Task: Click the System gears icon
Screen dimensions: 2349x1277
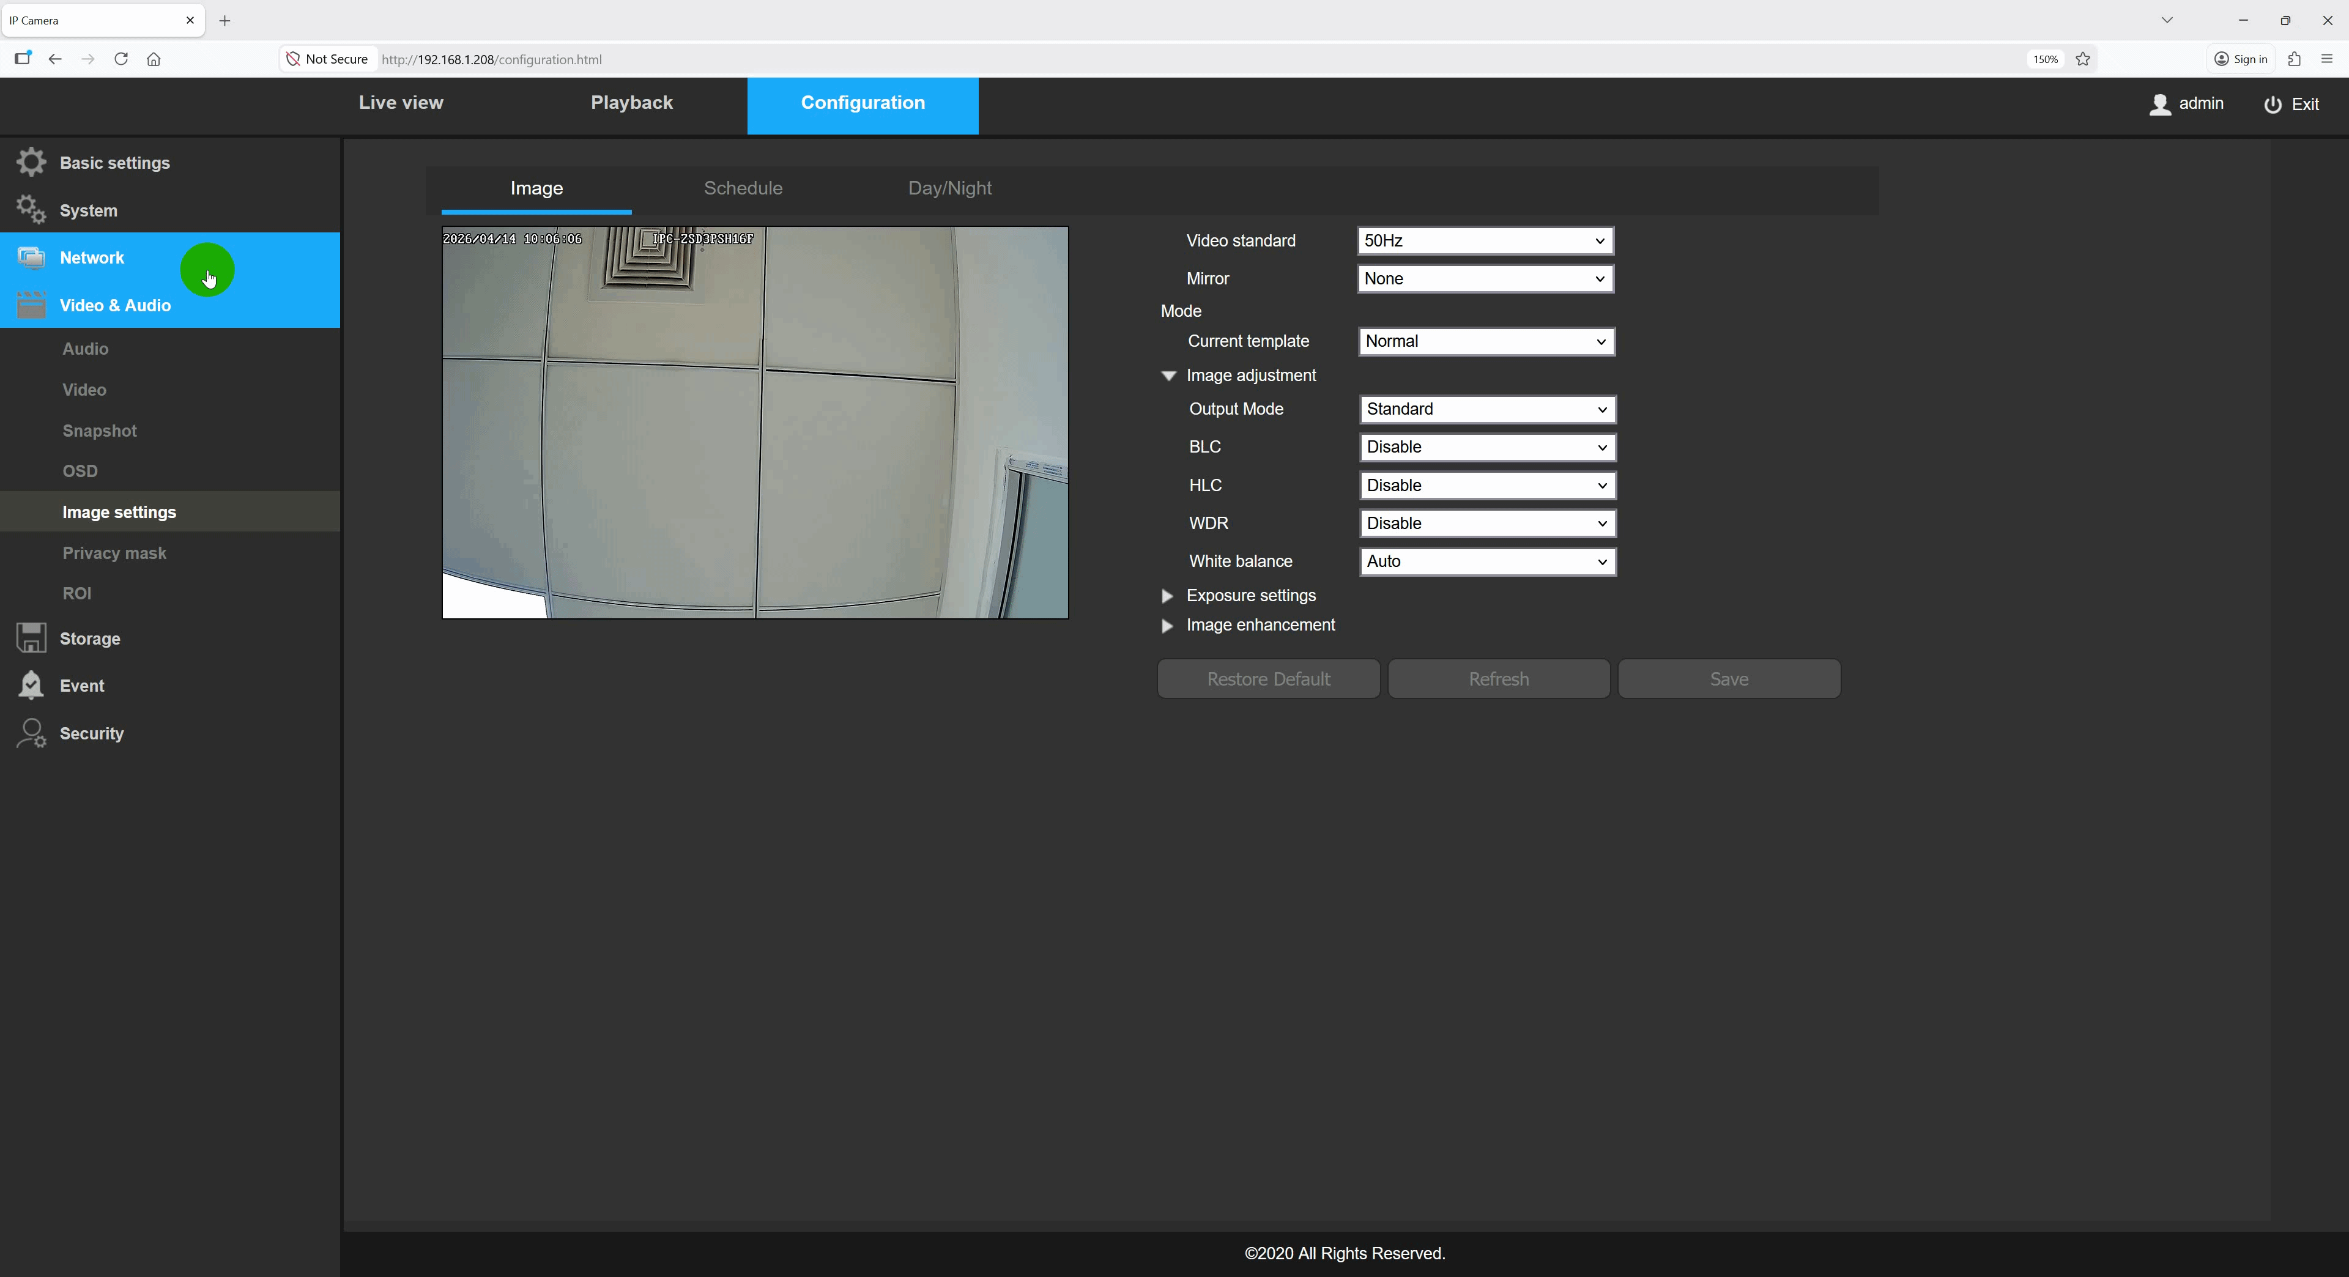Action: click(31, 210)
